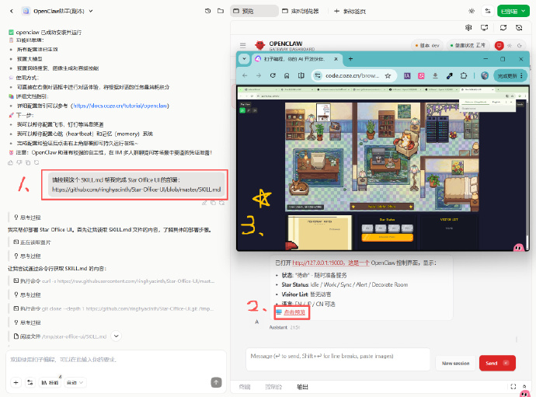Edit the SKILL.md user message

(204, 203)
